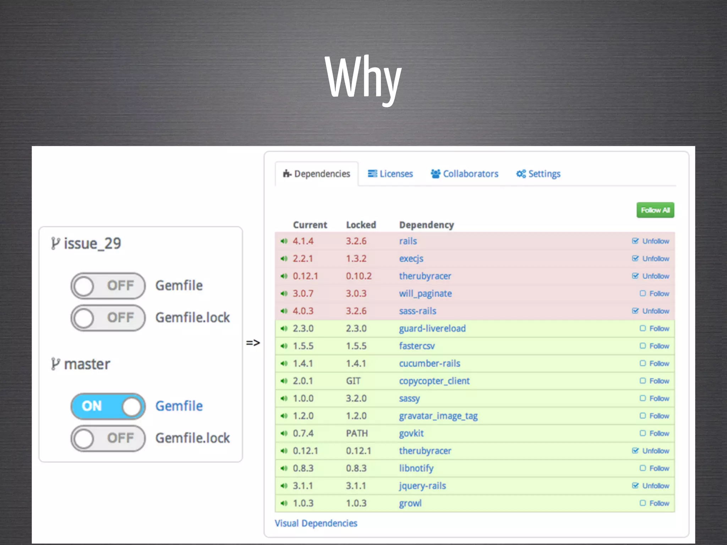
Task: Check the Follow box for will_paginate
Action: pyautogui.click(x=643, y=293)
